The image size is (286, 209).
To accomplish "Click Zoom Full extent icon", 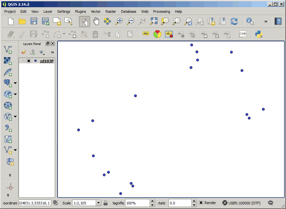I will 154,21.
